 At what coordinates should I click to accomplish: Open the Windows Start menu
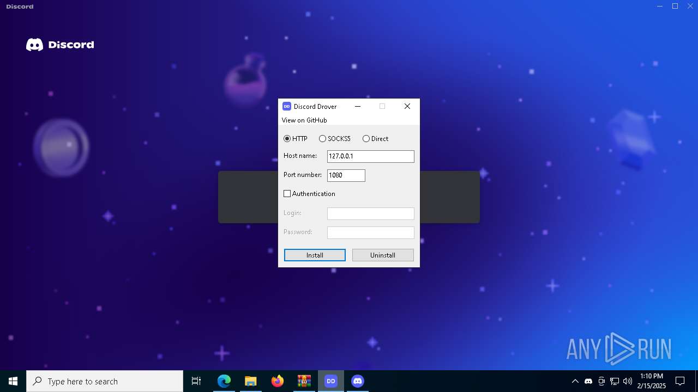[13, 381]
